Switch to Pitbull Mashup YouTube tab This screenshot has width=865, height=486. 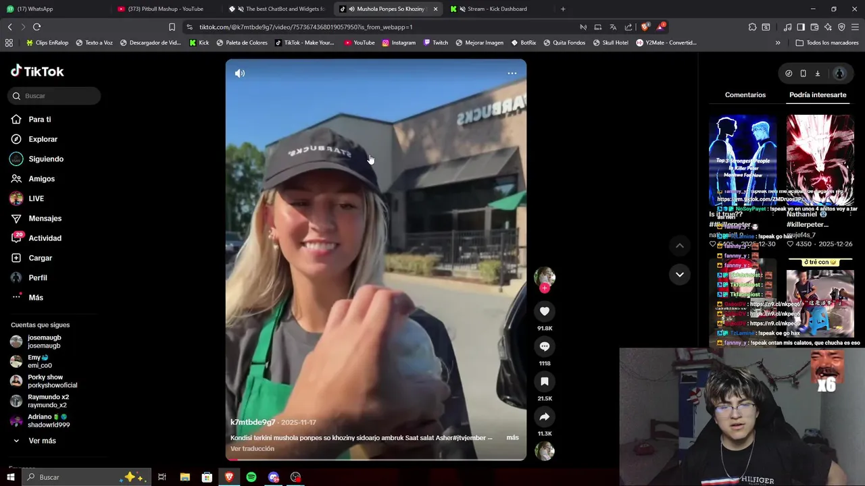(x=165, y=9)
